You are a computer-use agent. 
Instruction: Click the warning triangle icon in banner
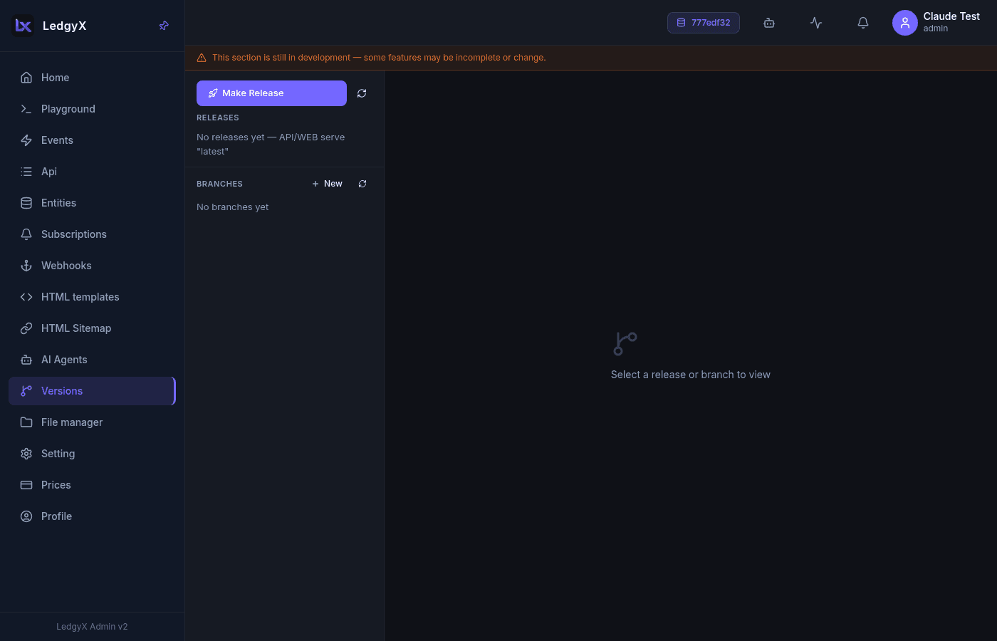202,58
